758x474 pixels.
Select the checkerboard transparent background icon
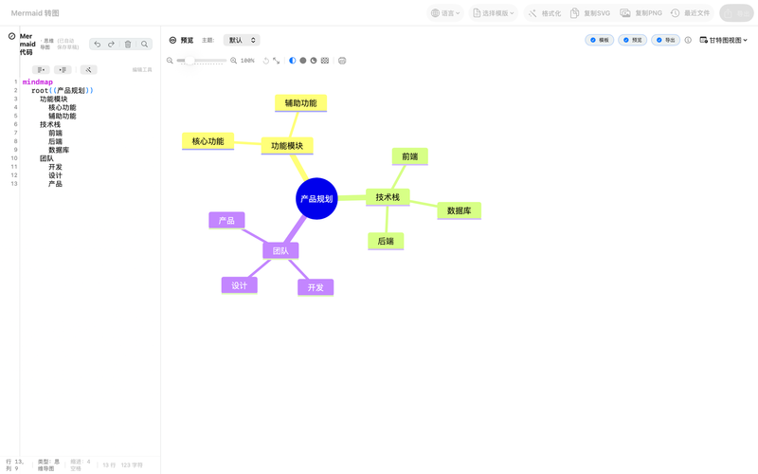click(325, 61)
